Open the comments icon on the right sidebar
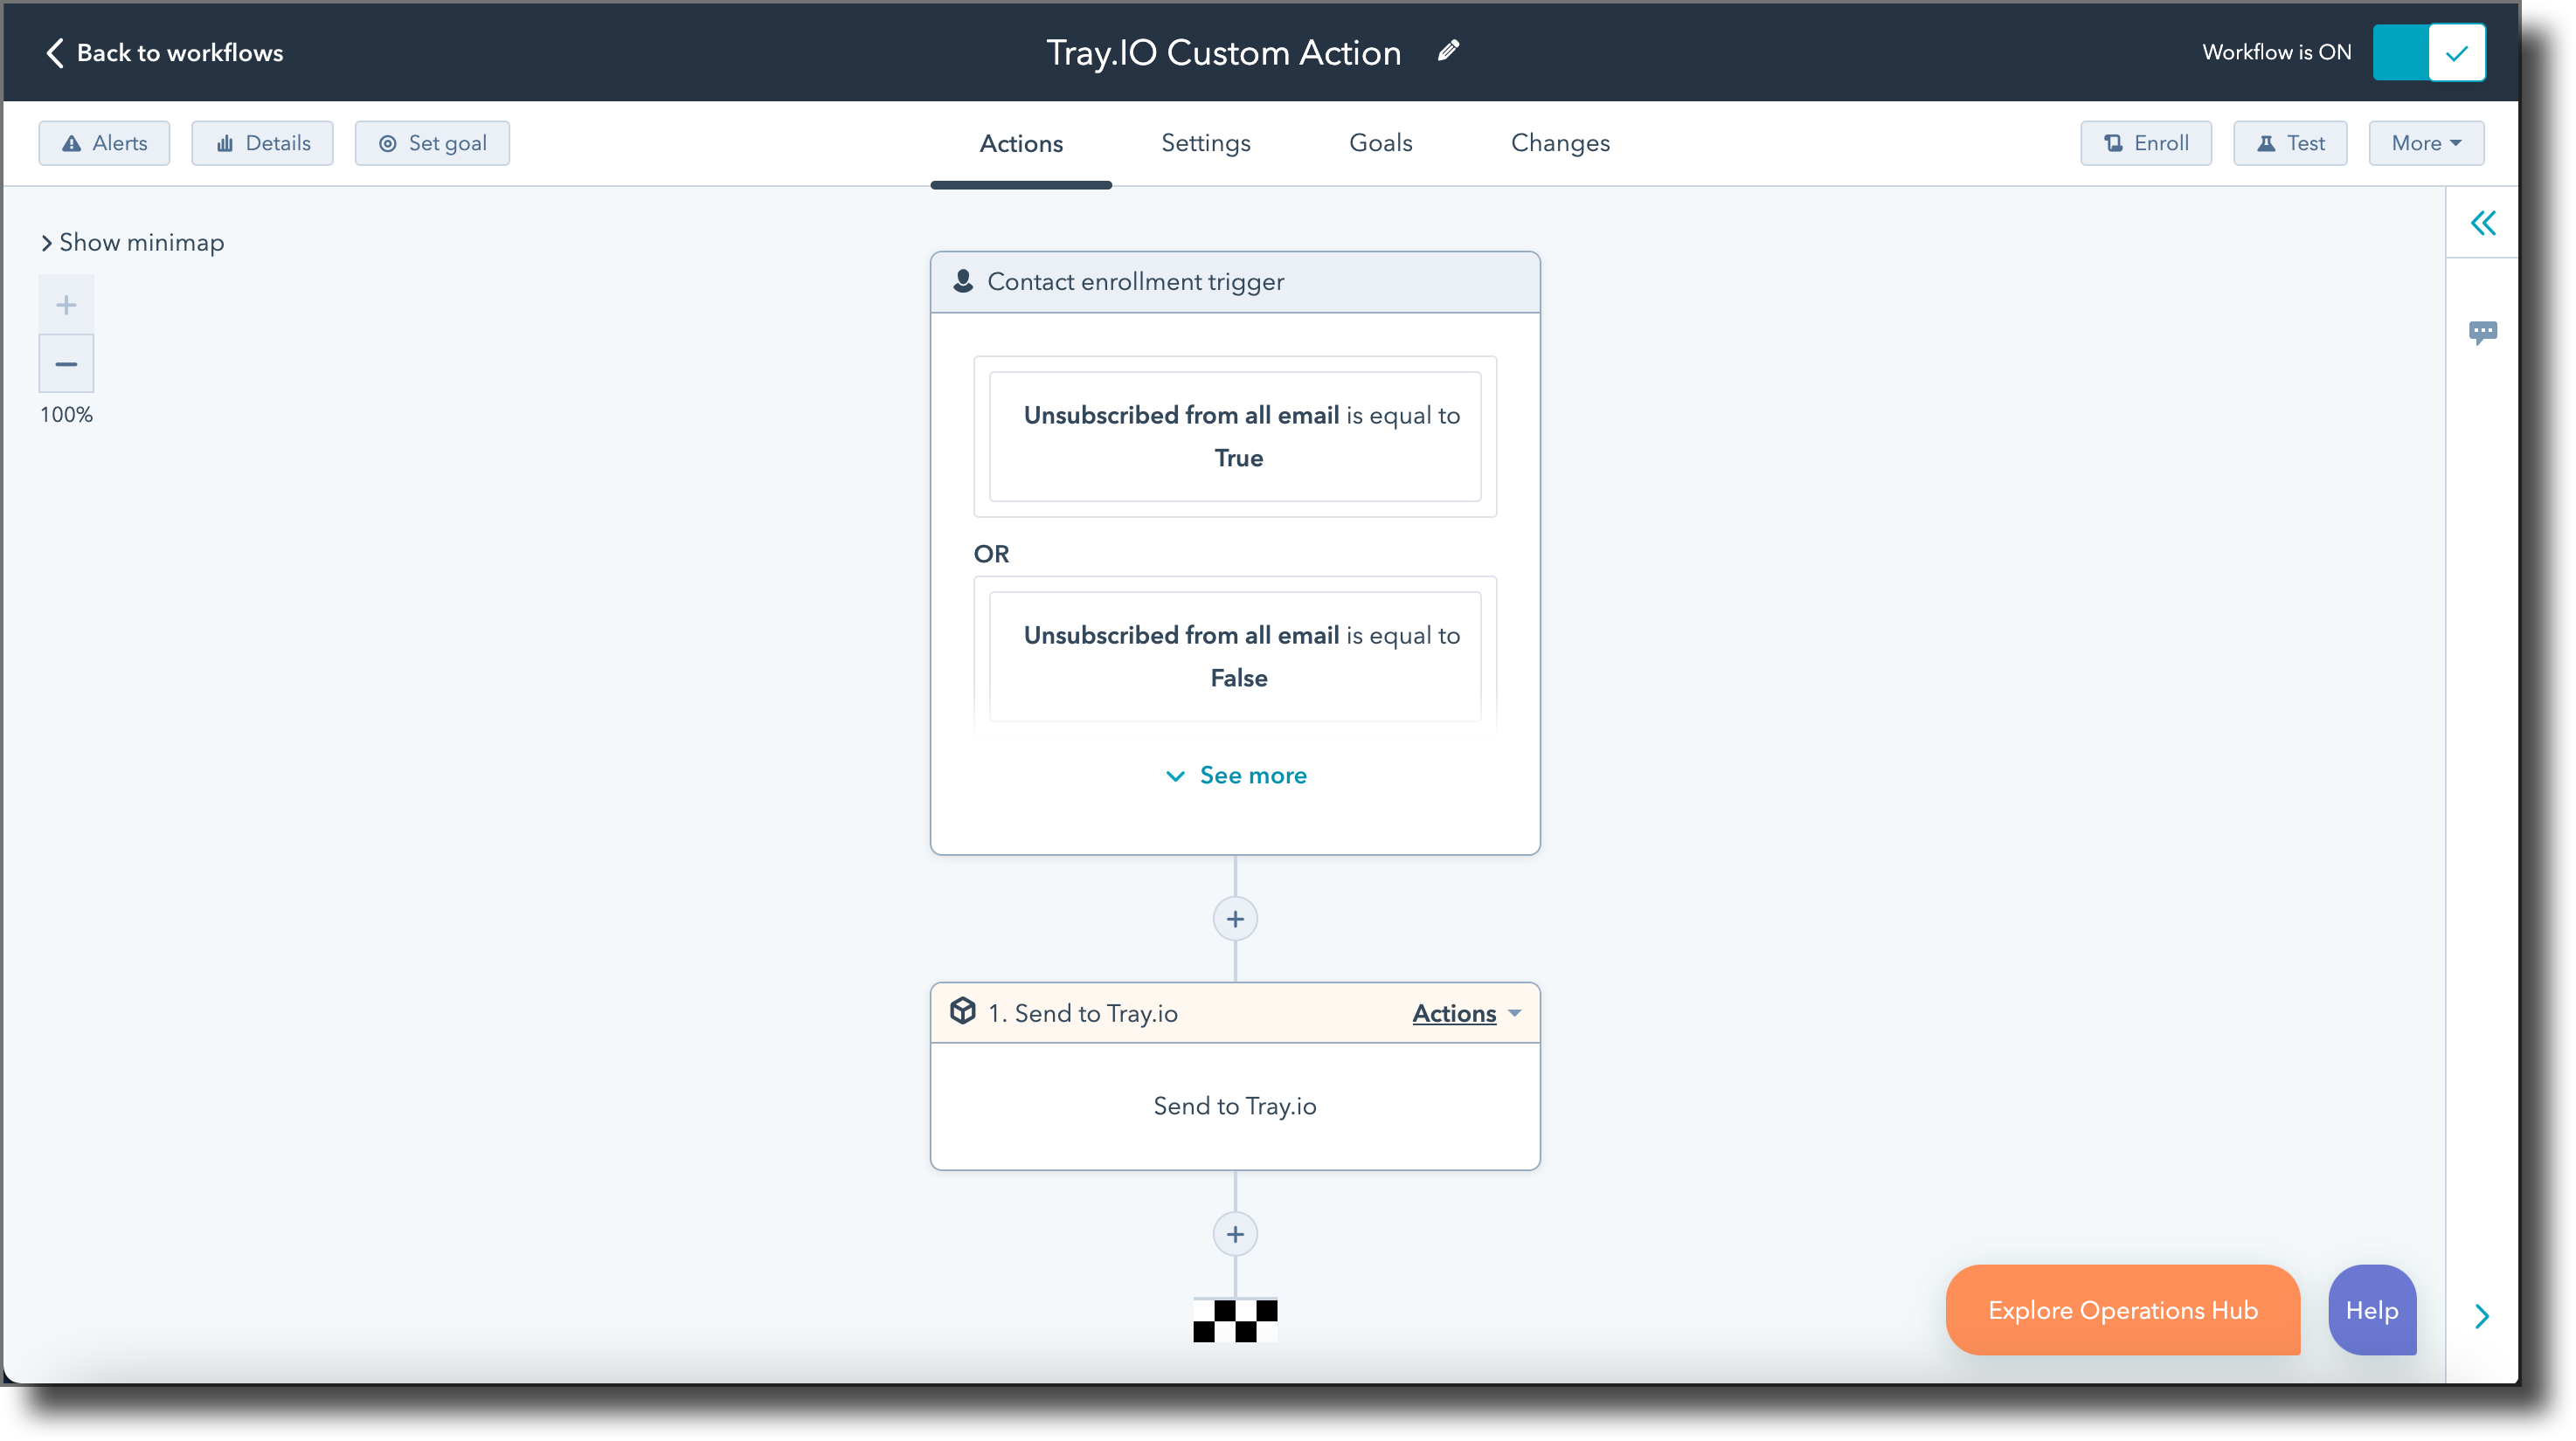Viewport: 2576px width, 1441px height. point(2486,333)
